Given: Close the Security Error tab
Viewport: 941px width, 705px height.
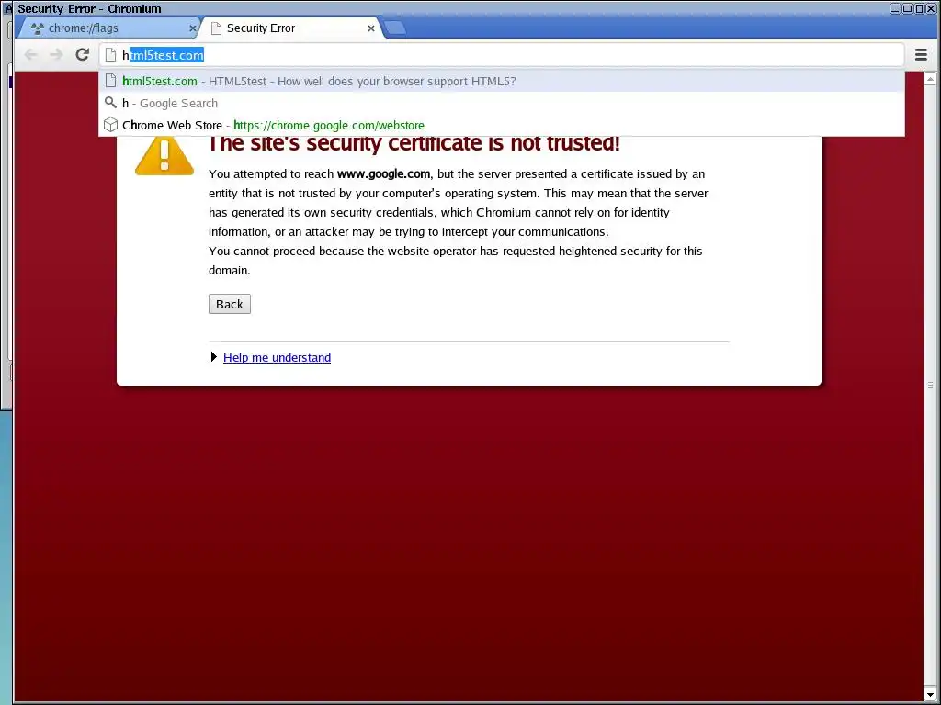Looking at the screenshot, I should coord(371,28).
